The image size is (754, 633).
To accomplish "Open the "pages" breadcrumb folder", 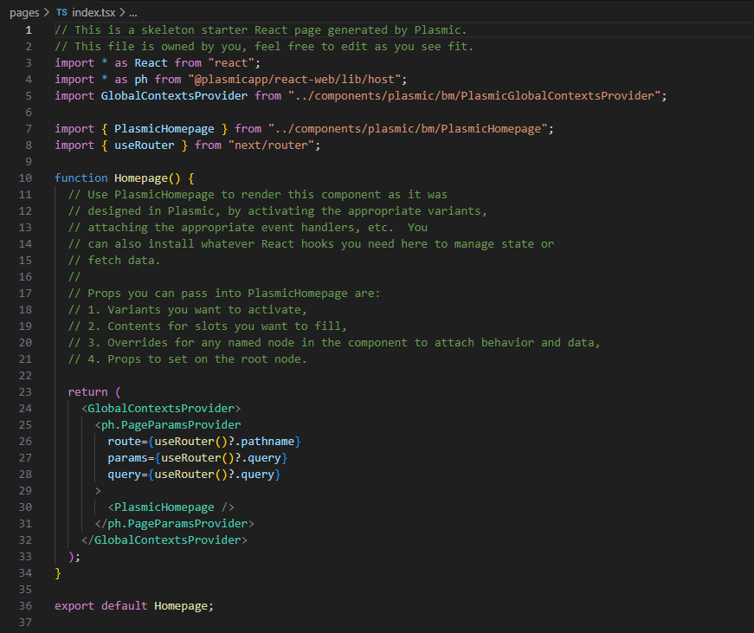I will (x=24, y=13).
